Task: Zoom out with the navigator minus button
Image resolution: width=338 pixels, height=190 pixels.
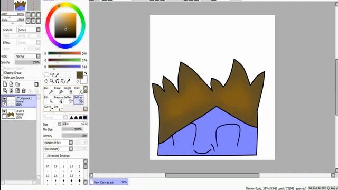Action: 28,15
